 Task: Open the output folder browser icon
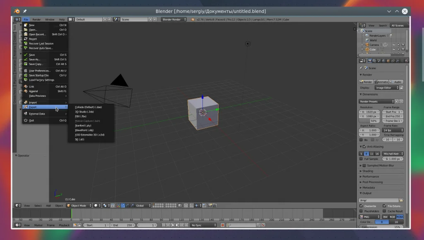(401, 200)
